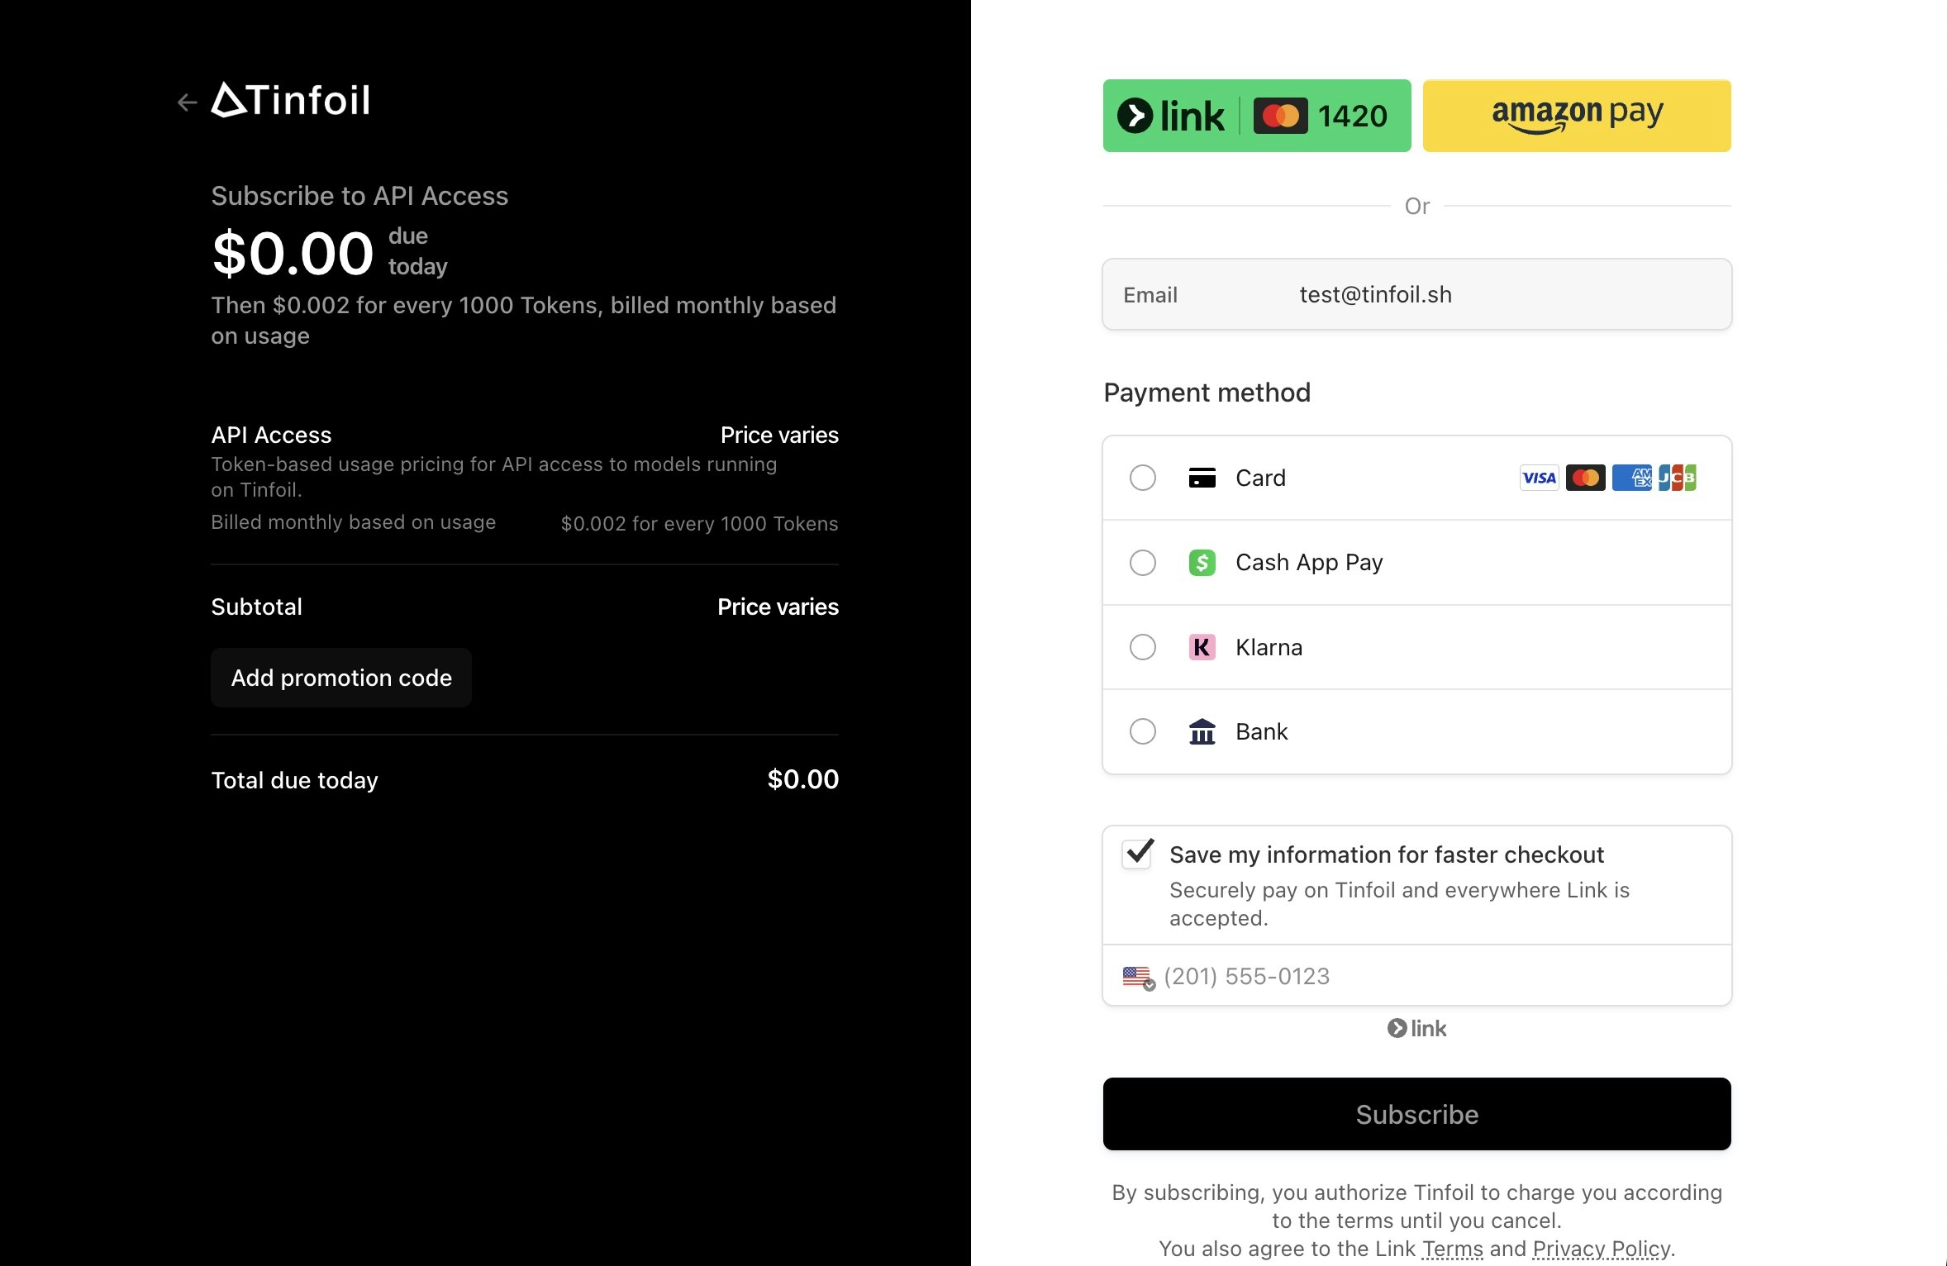Click the 'Payment method' heading

pyautogui.click(x=1207, y=393)
